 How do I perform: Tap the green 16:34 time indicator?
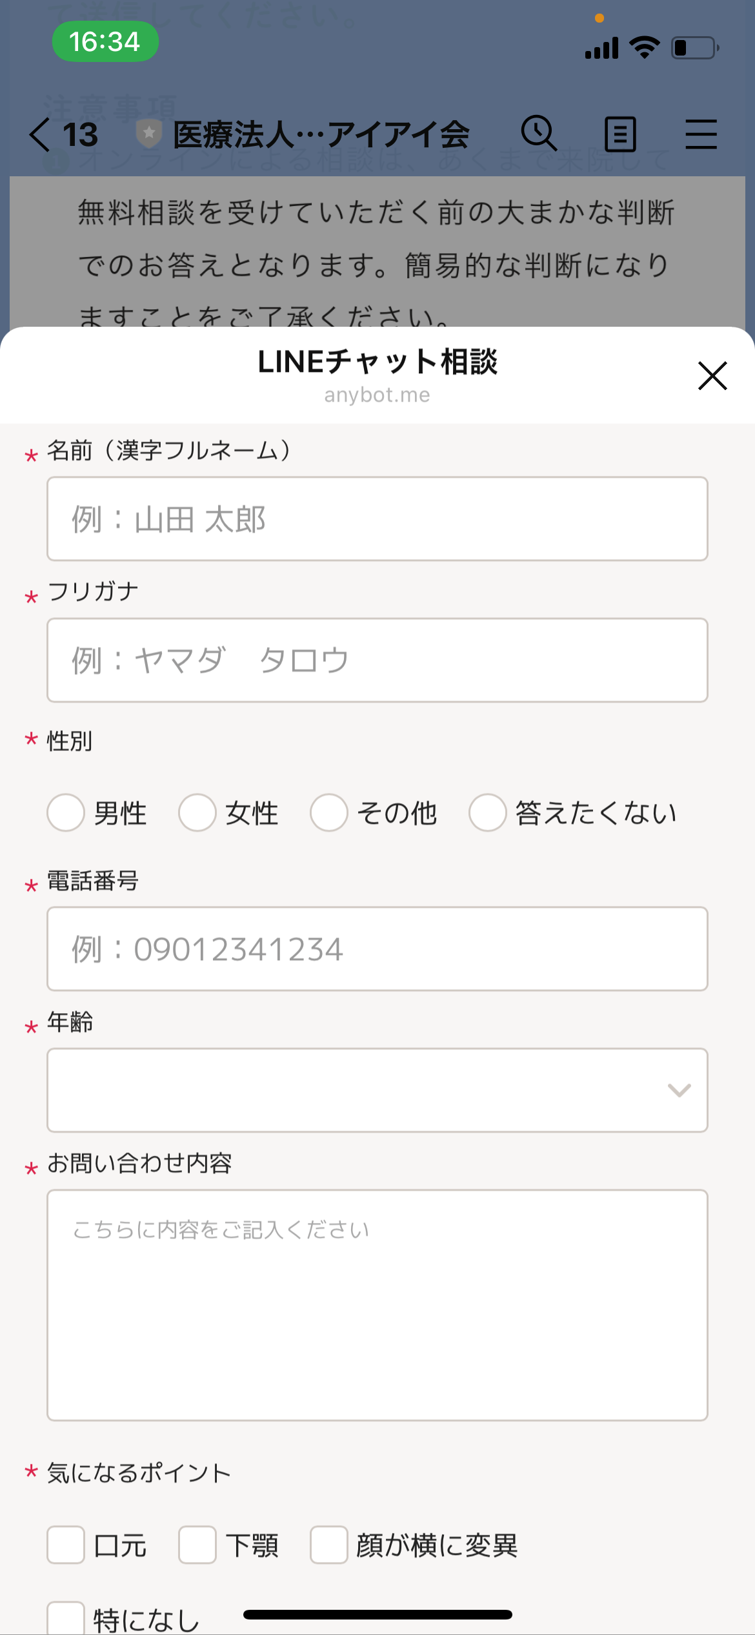105,42
